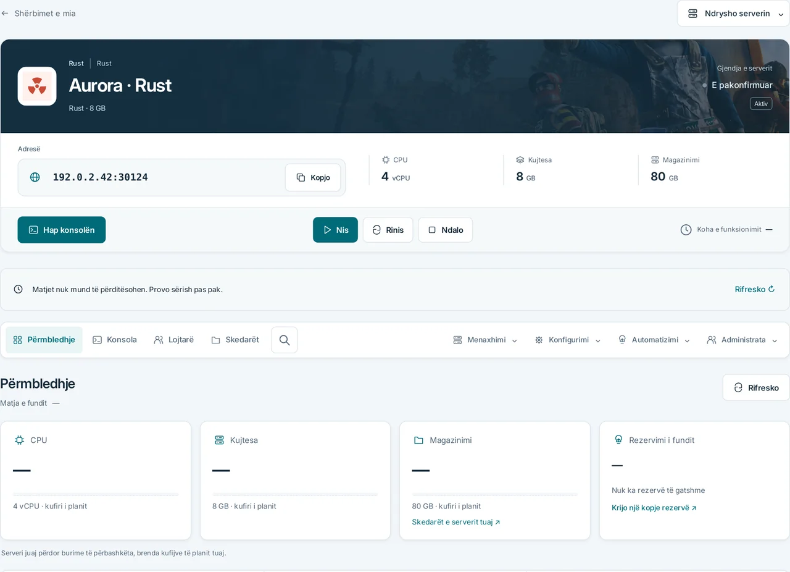Click the folder icon in Magazinimi card
Screen dimensions: 790x572
pyautogui.click(x=418, y=440)
